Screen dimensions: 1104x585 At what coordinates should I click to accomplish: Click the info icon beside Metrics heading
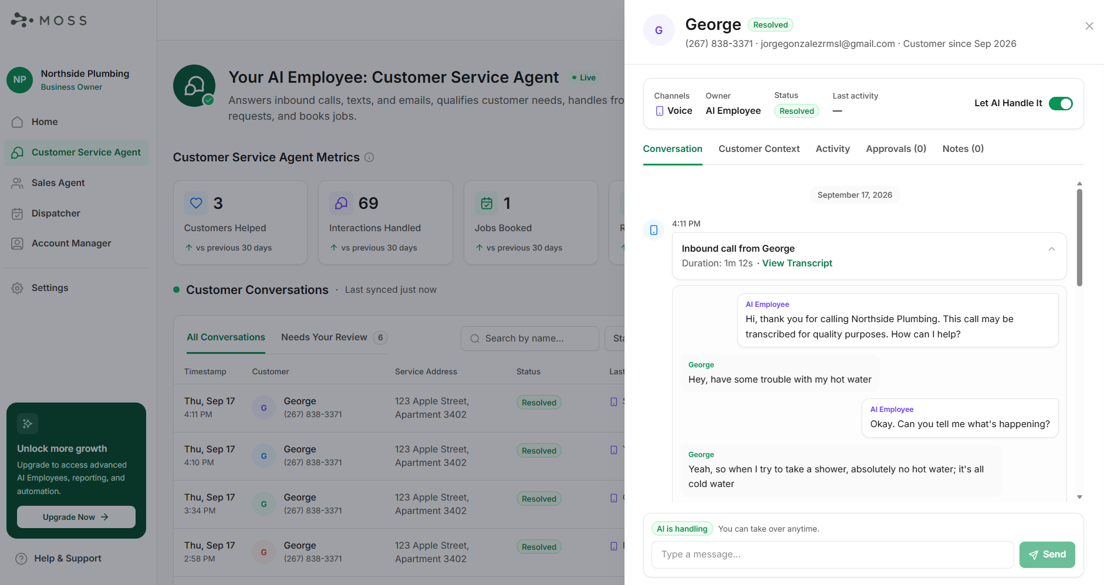click(x=369, y=157)
